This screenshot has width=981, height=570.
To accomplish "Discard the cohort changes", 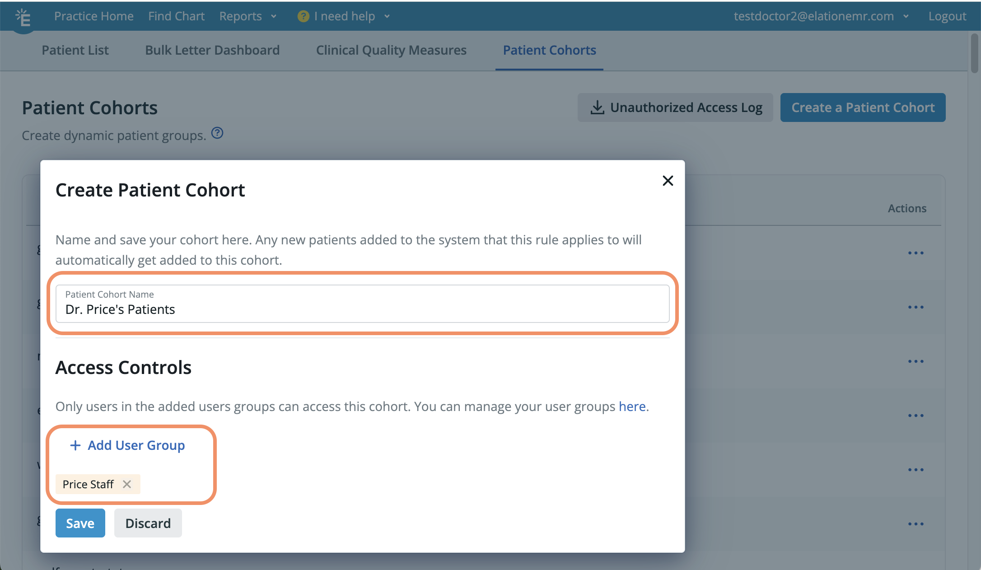I will [148, 523].
